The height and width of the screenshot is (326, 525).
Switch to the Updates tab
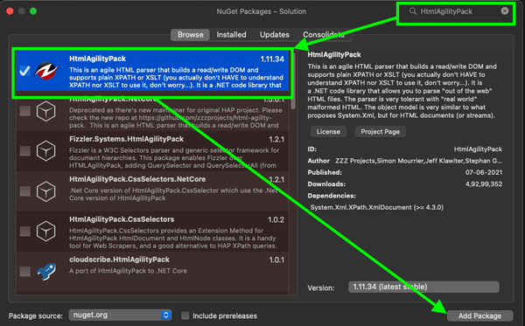click(x=274, y=35)
